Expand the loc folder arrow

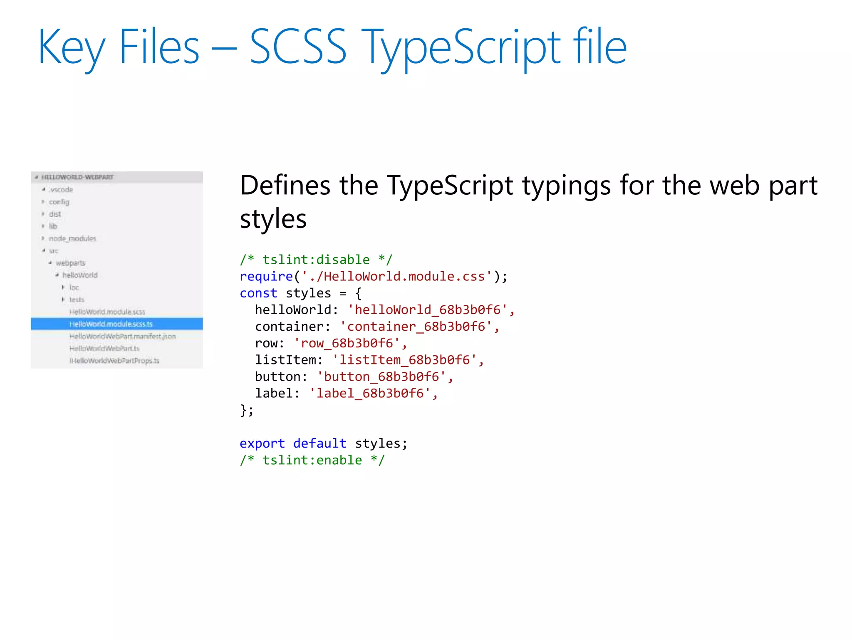pos(63,287)
